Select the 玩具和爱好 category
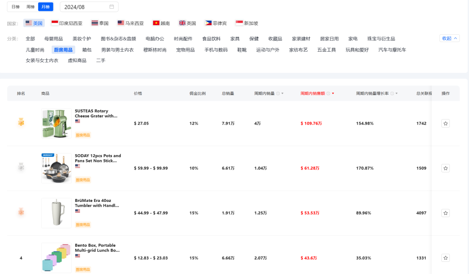The height and width of the screenshot is (274, 469). (357, 50)
